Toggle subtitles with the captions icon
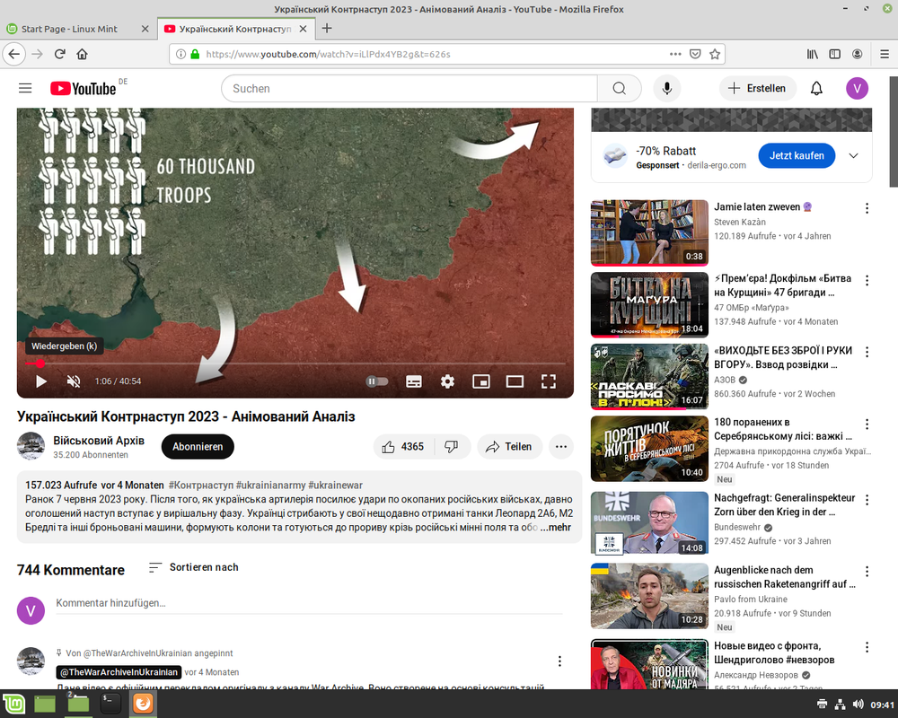 click(x=413, y=381)
